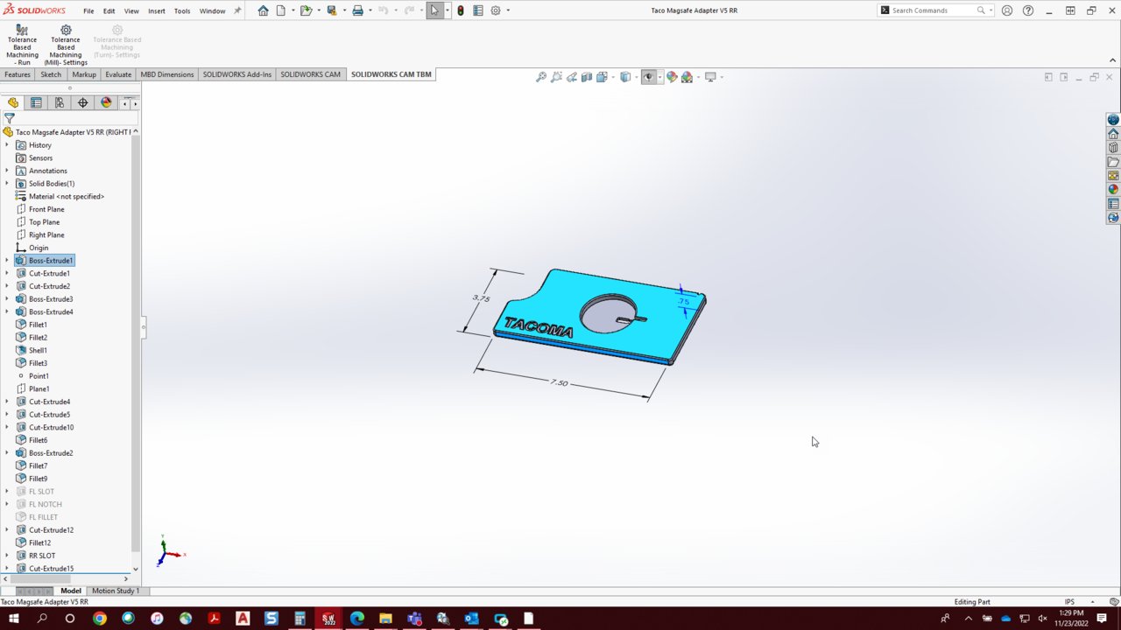Viewport: 1121px width, 630px height.
Task: Run Tolerance Based Machining
Action: [22, 45]
